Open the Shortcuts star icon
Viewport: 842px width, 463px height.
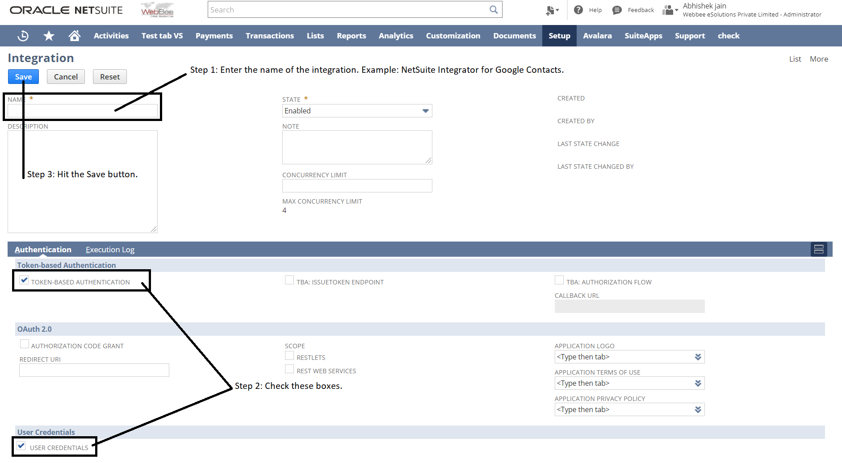[x=49, y=36]
